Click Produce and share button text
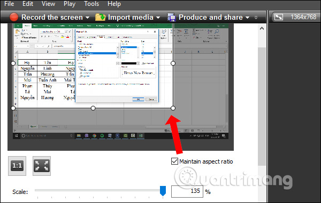The width and height of the screenshot is (321, 203). point(211,18)
